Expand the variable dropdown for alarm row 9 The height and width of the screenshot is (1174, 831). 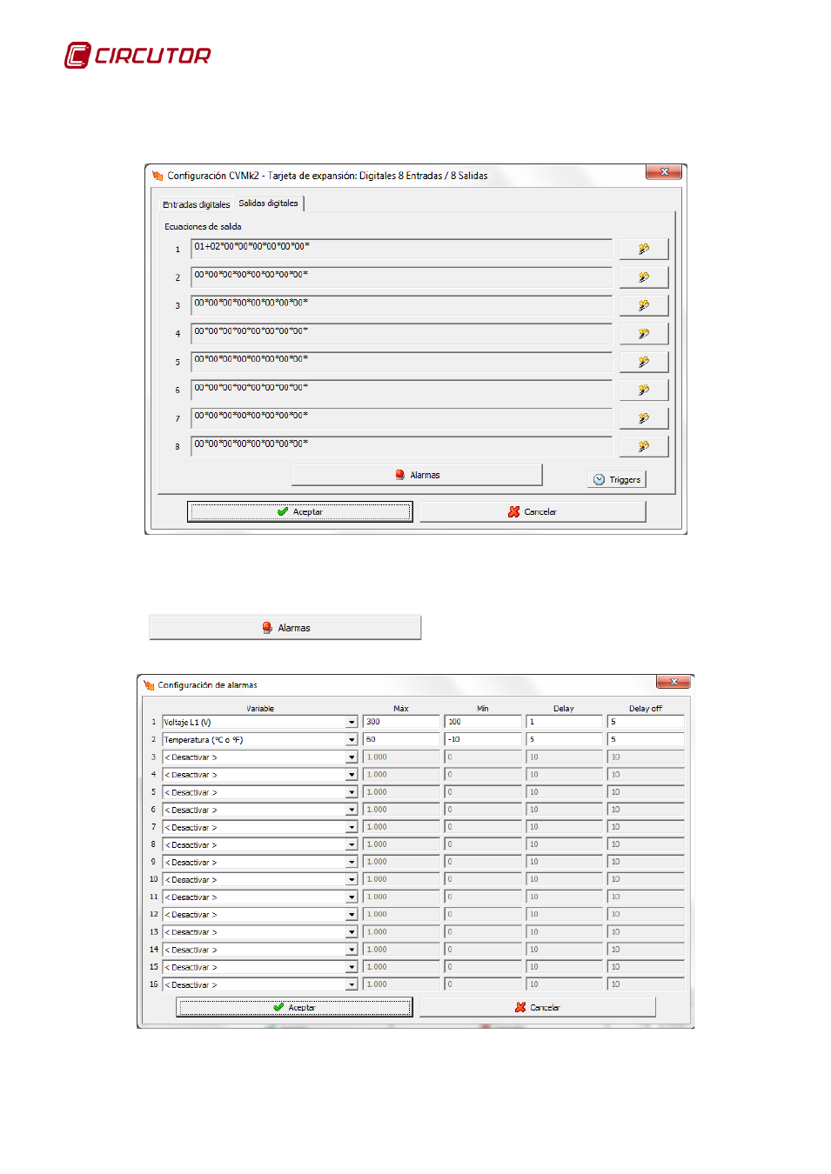[352, 862]
